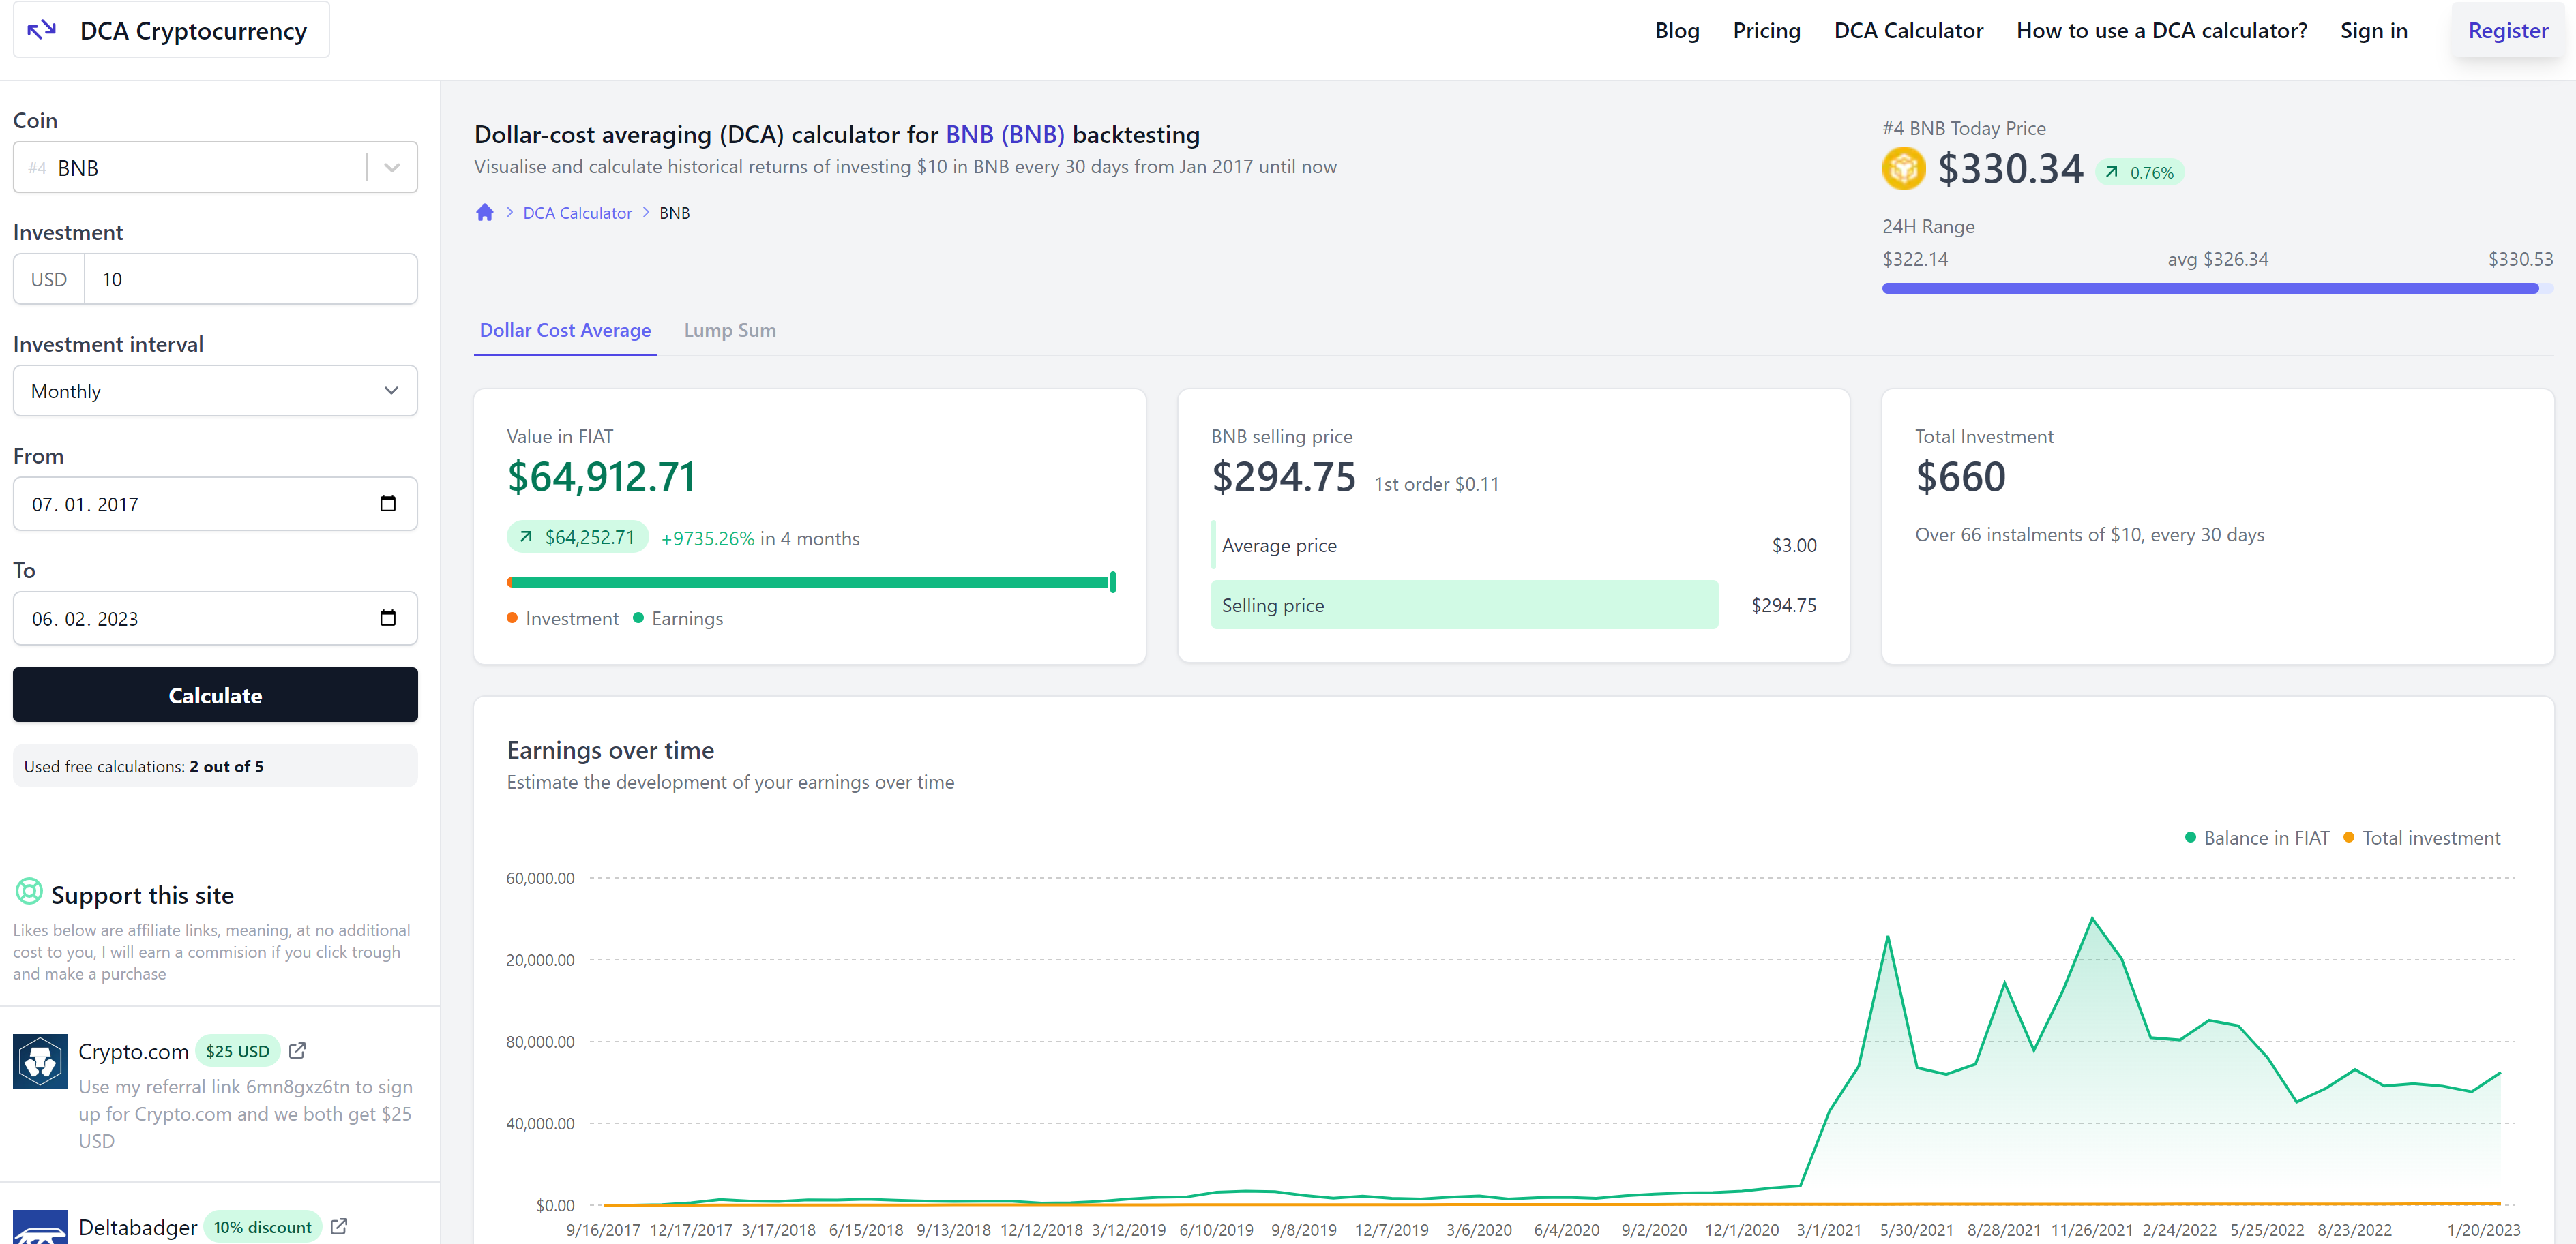
Task: Click the DCA Cryptocurrency logo arrows icon
Action: (41, 30)
